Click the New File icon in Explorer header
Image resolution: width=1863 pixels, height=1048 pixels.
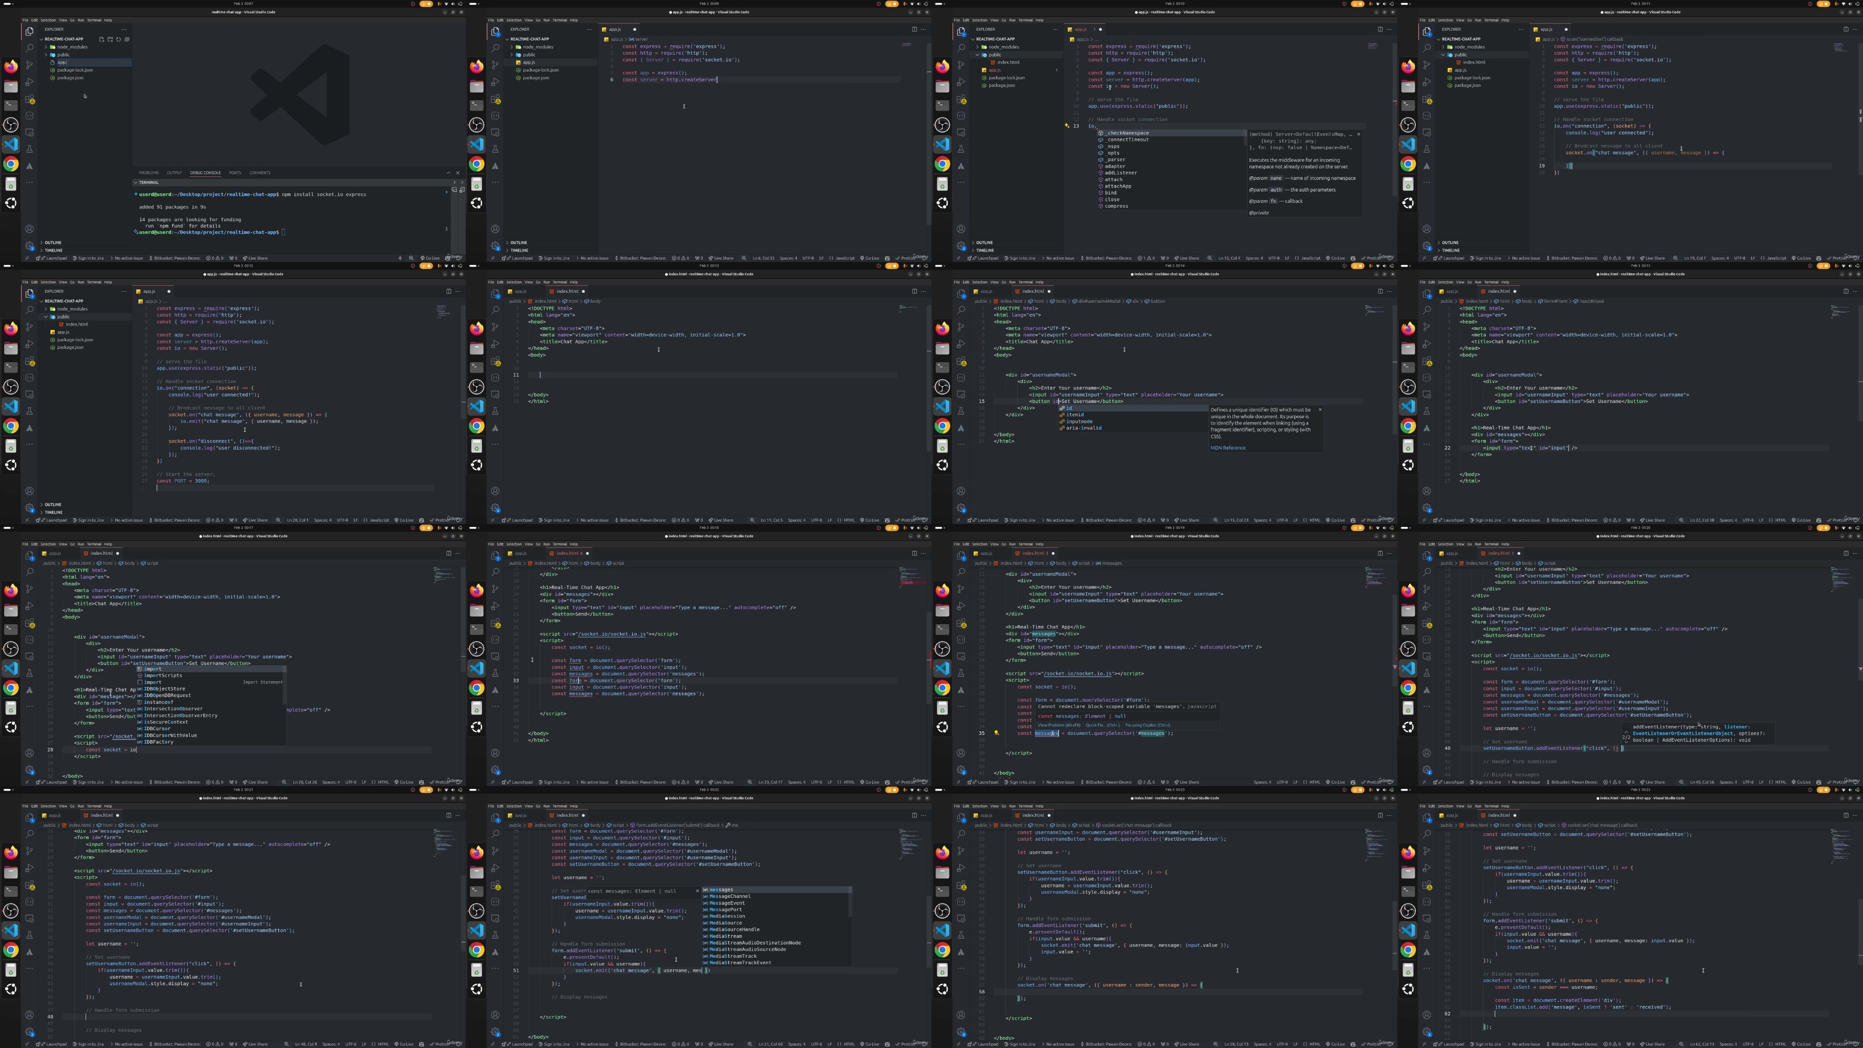[102, 39]
